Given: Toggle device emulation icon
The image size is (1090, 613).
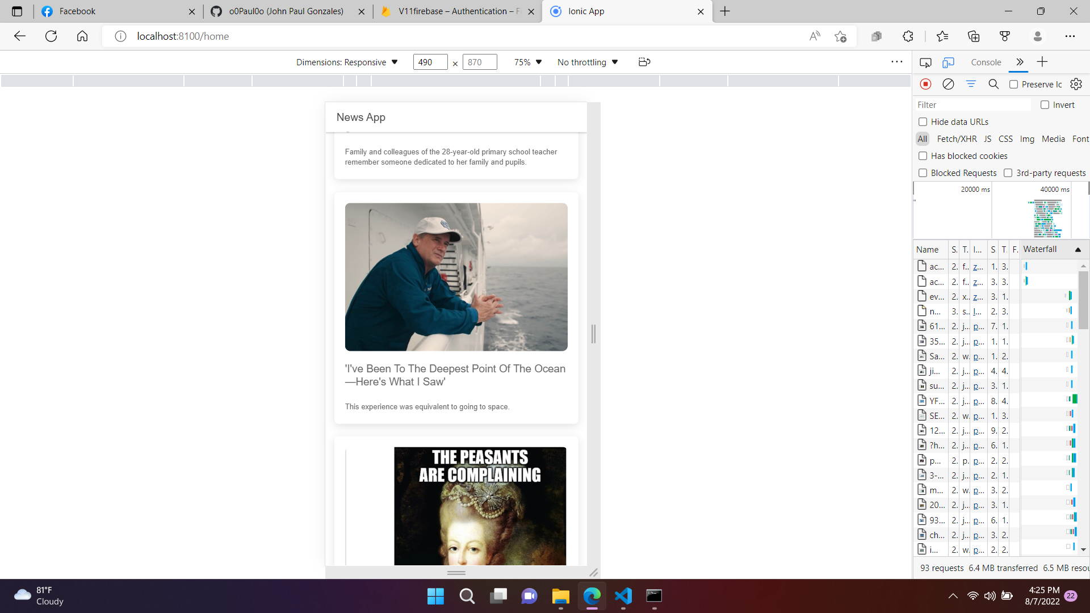Looking at the screenshot, I should (948, 62).
